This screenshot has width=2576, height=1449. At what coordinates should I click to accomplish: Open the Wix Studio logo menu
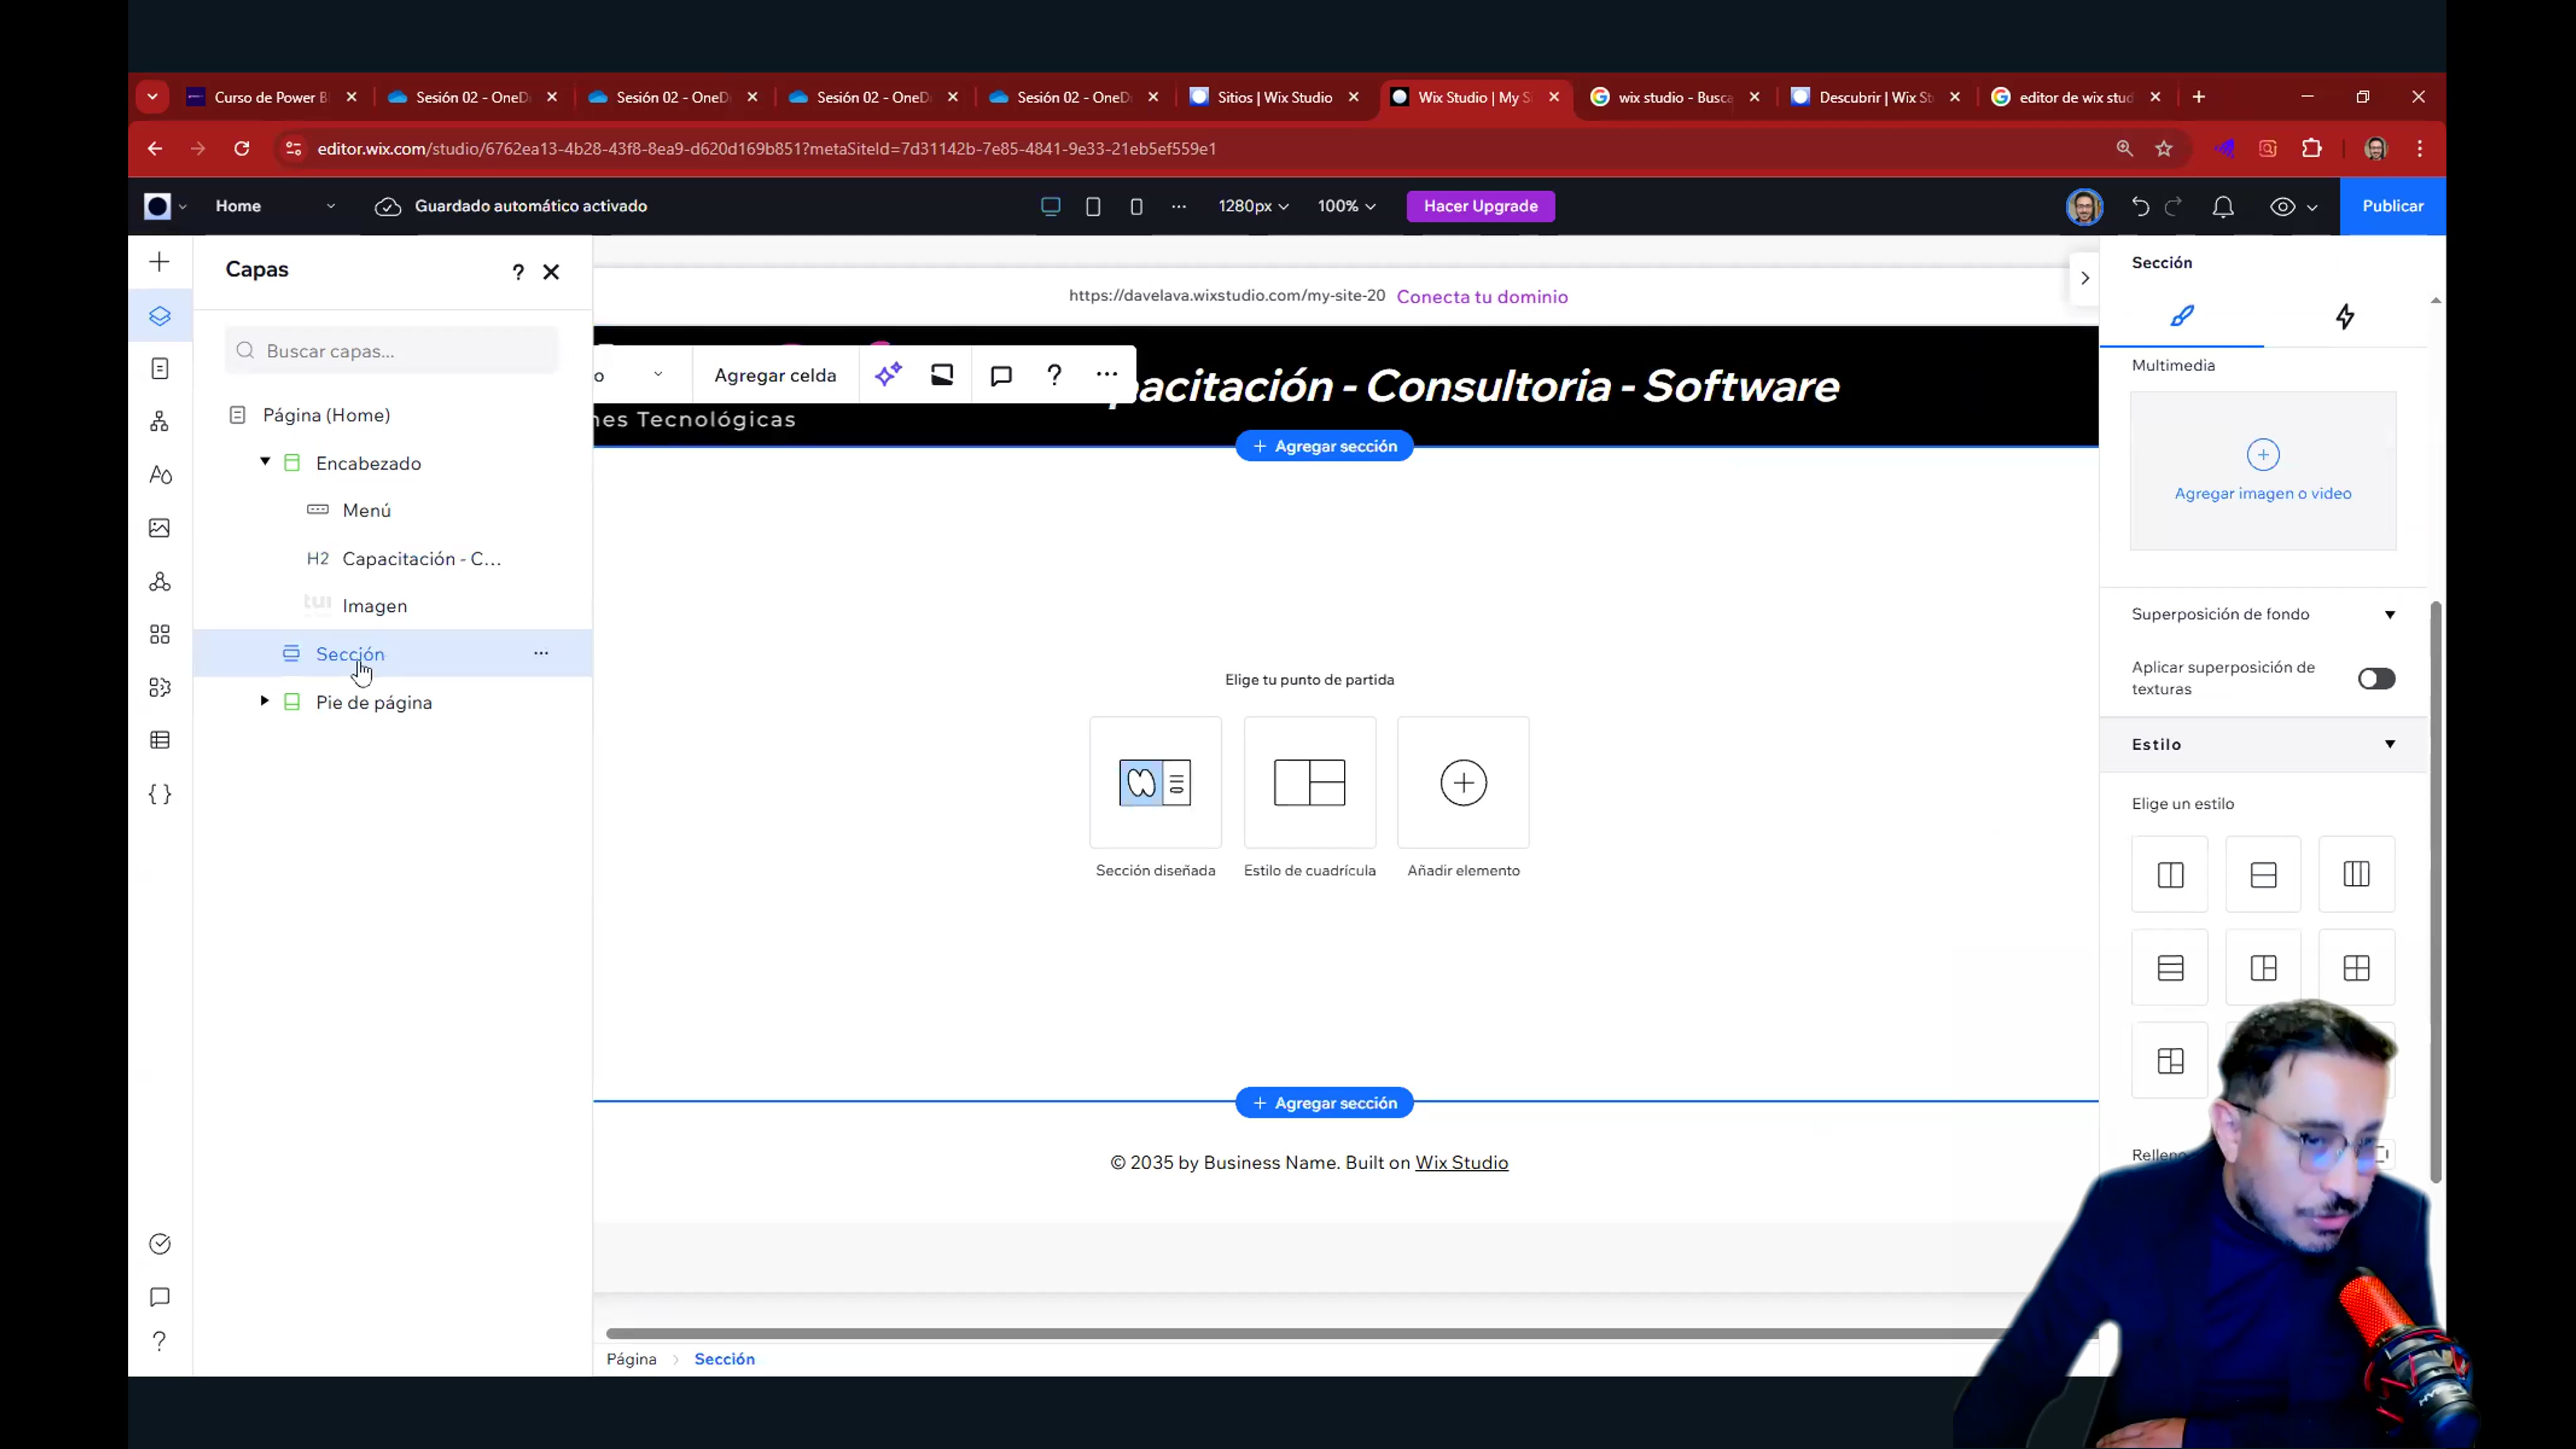point(165,206)
